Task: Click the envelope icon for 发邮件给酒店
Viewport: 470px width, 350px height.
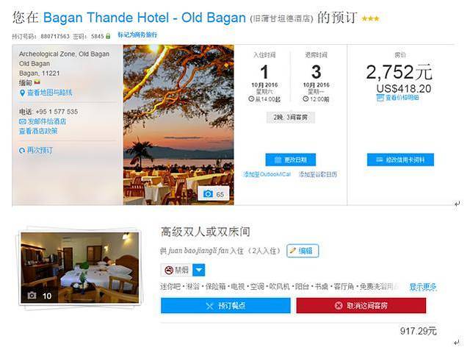Action: coord(22,121)
